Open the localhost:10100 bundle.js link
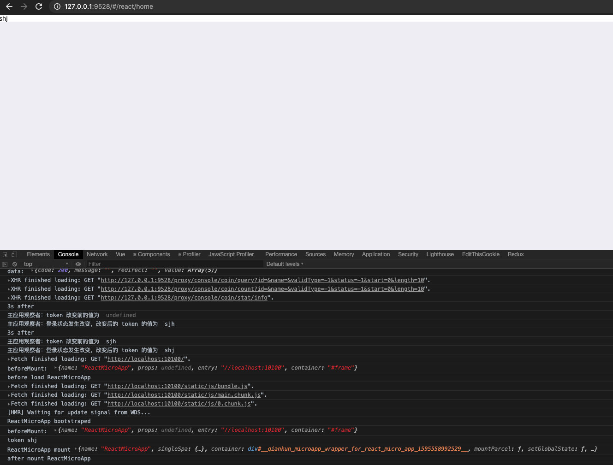The width and height of the screenshot is (613, 465). coord(177,386)
